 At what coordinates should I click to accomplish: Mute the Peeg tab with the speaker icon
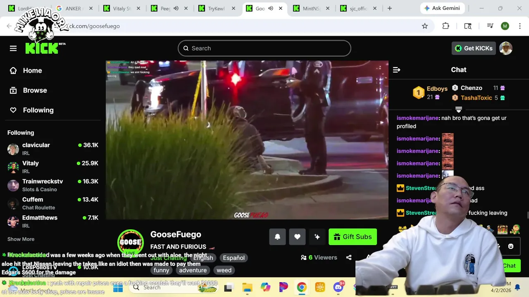(176, 8)
